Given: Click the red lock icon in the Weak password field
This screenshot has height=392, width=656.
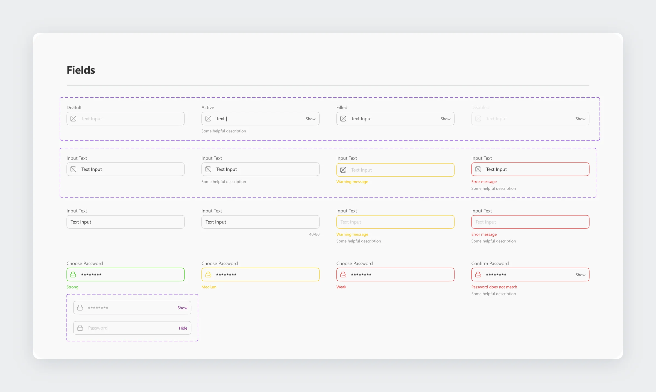Looking at the screenshot, I should pos(343,274).
